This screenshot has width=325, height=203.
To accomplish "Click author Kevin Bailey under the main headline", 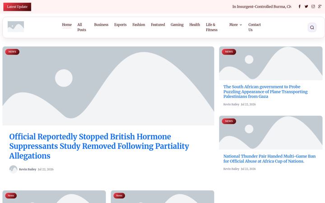I will point(28,169).
